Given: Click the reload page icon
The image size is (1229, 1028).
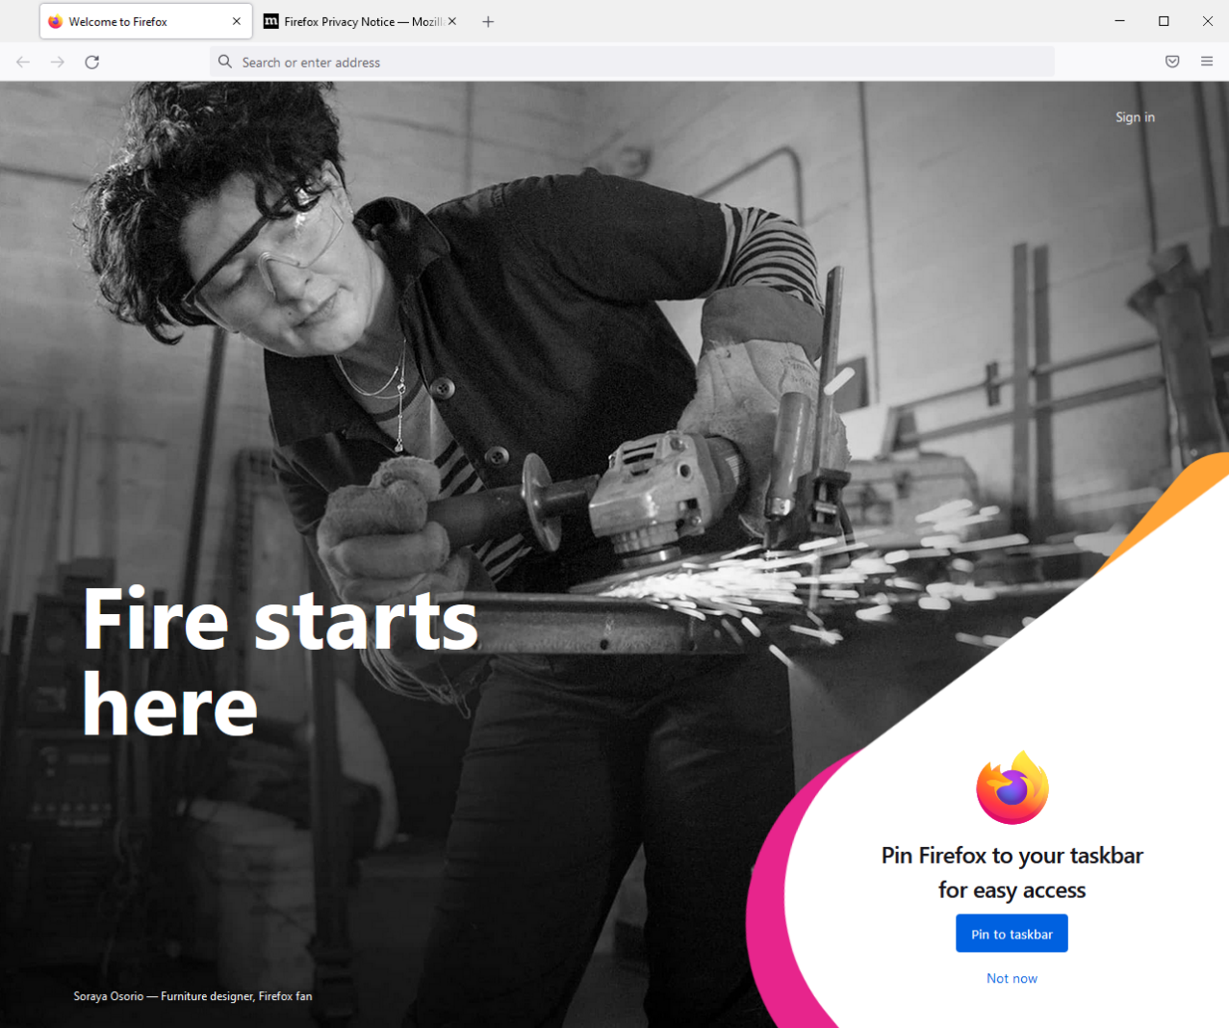Looking at the screenshot, I should (x=91, y=62).
